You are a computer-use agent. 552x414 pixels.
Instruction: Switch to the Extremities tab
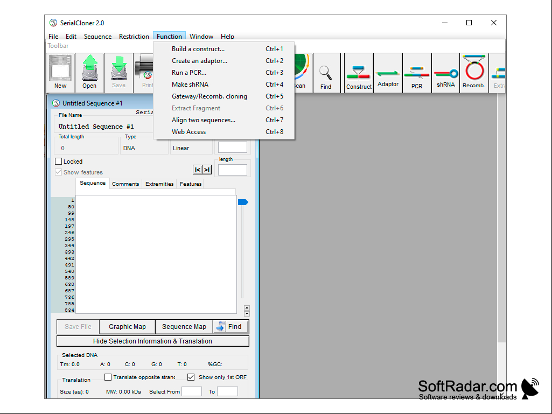(159, 184)
